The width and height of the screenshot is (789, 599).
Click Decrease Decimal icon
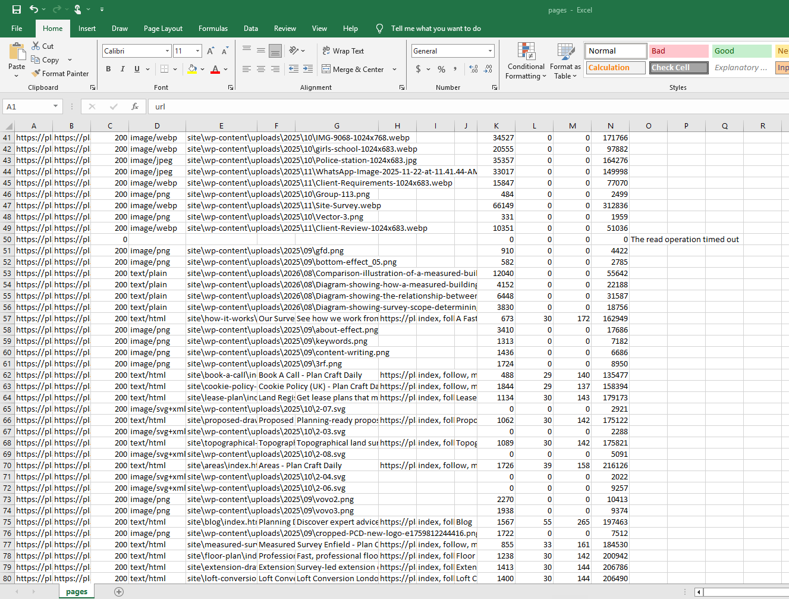click(488, 69)
